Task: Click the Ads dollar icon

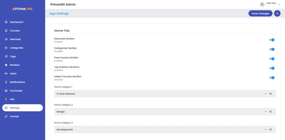Action: [x=6, y=99]
